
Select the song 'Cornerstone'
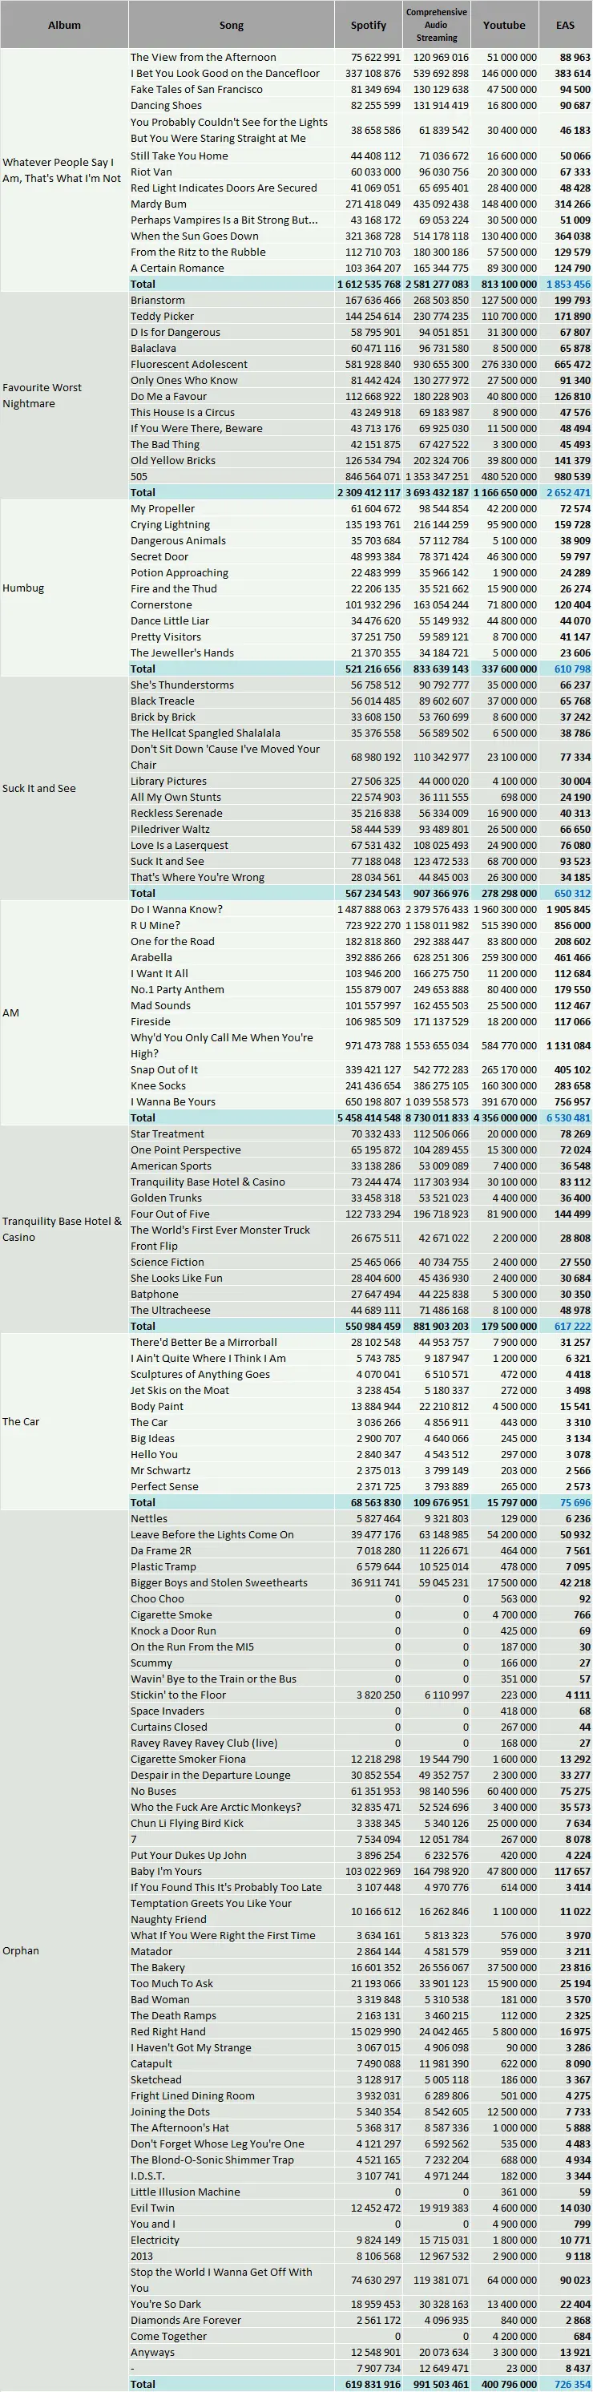[159, 605]
